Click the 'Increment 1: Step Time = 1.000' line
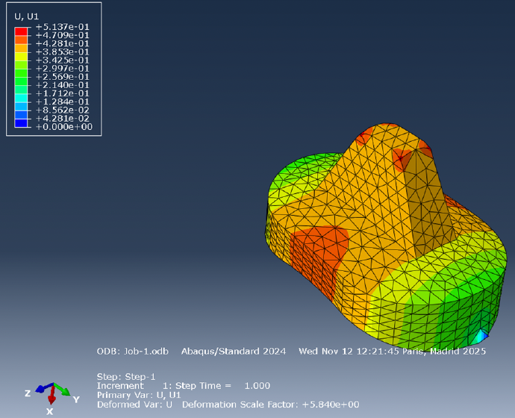This screenshot has height=418, width=515. pyautogui.click(x=184, y=385)
